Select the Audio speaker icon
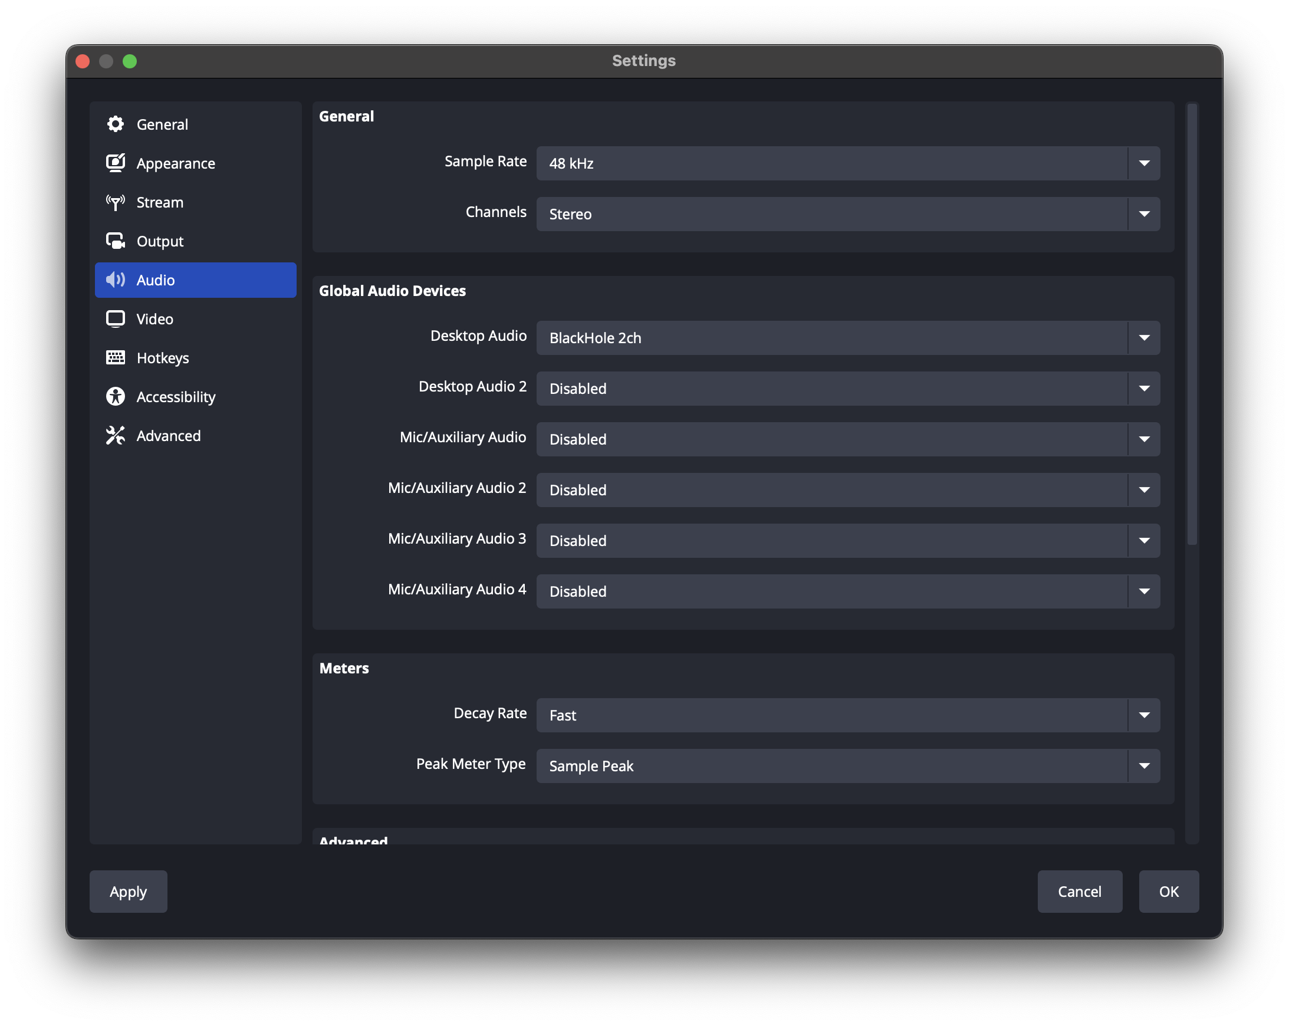 point(116,280)
